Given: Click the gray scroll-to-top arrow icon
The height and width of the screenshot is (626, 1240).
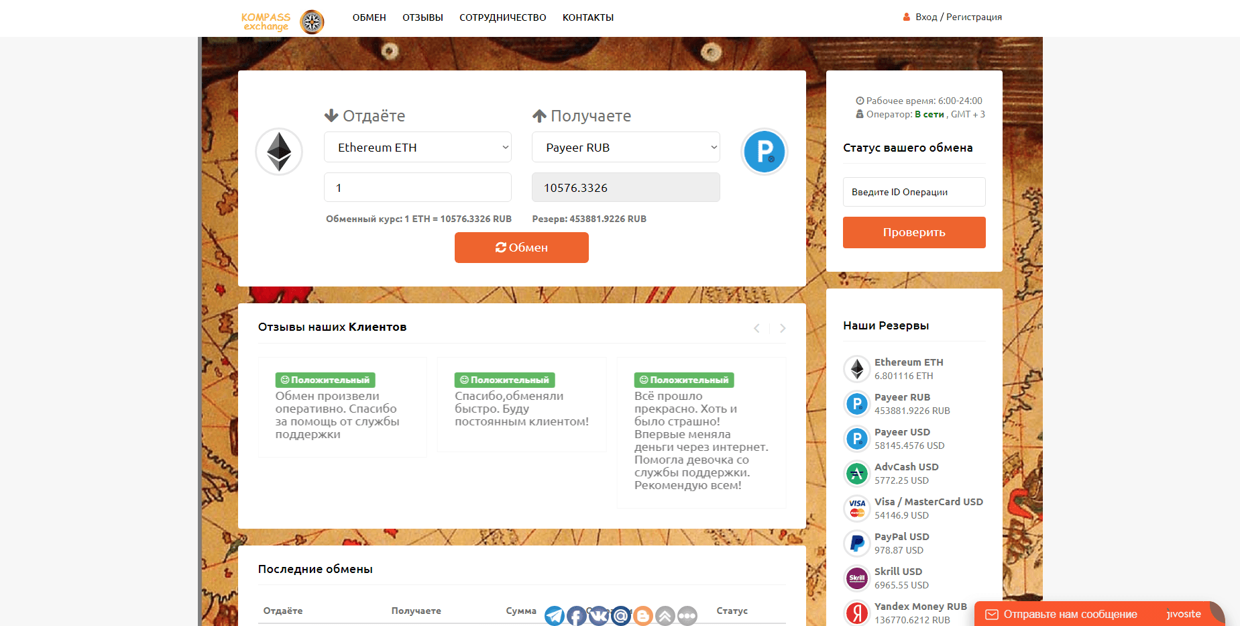Looking at the screenshot, I should 665,615.
